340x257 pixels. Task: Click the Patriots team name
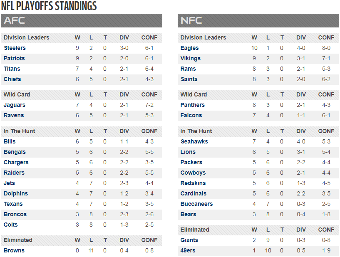tap(14, 58)
